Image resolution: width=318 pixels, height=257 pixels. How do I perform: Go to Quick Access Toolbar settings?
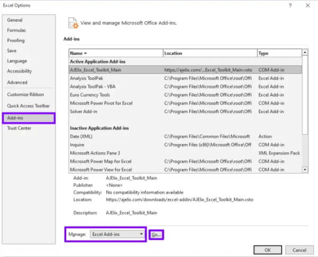(29, 105)
